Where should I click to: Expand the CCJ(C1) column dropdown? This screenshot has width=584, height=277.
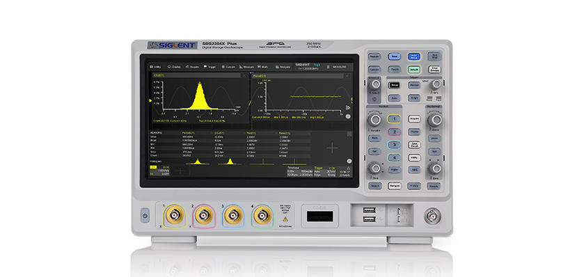coord(244,132)
